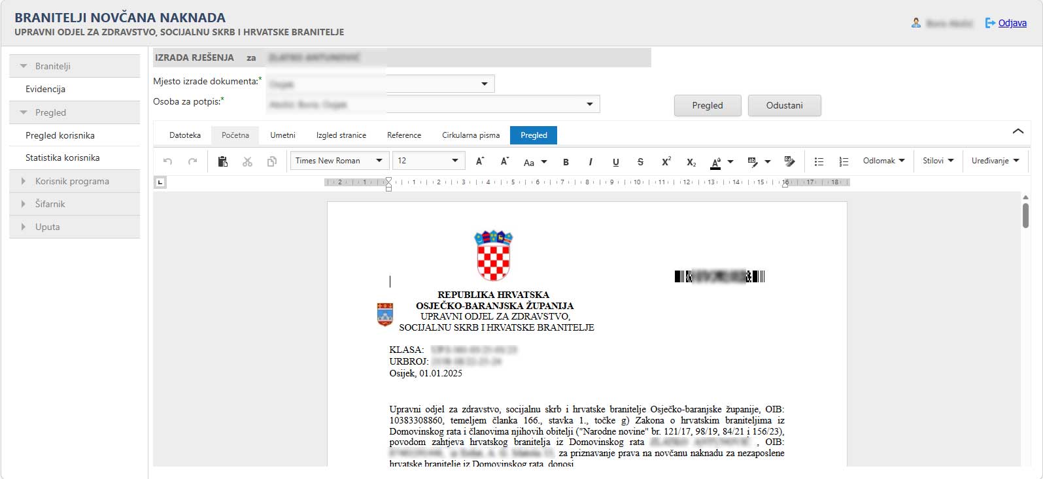Open the font color dropdown arrow
The height and width of the screenshot is (479, 1043).
(730, 161)
